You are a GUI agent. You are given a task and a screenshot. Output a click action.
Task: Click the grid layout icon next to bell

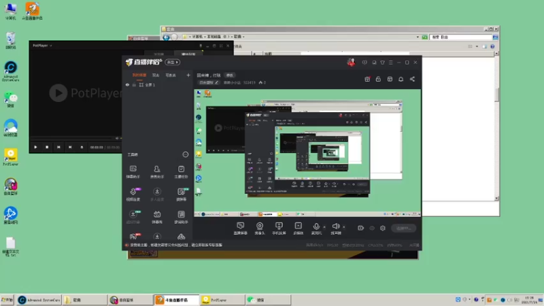click(x=390, y=79)
